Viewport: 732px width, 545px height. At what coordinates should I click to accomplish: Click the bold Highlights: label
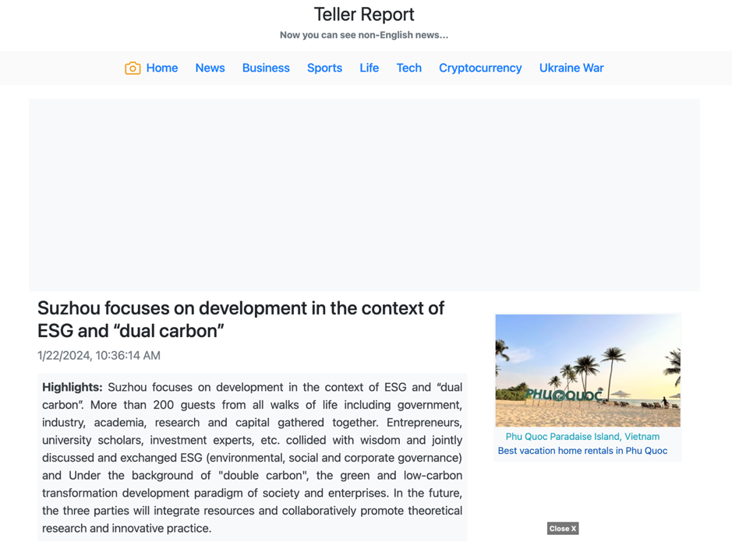tap(72, 388)
